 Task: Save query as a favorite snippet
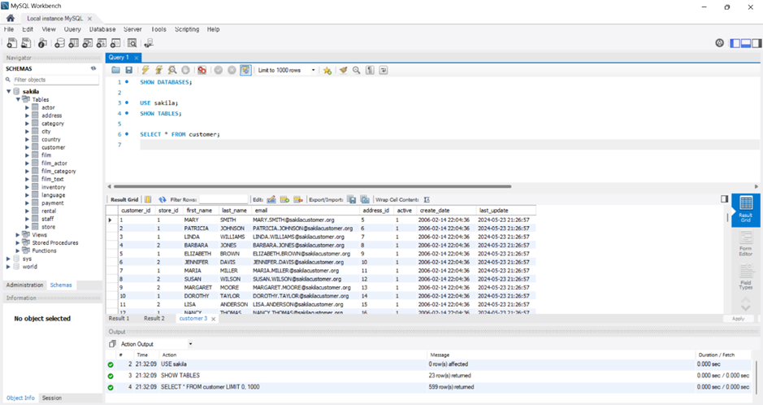click(327, 70)
